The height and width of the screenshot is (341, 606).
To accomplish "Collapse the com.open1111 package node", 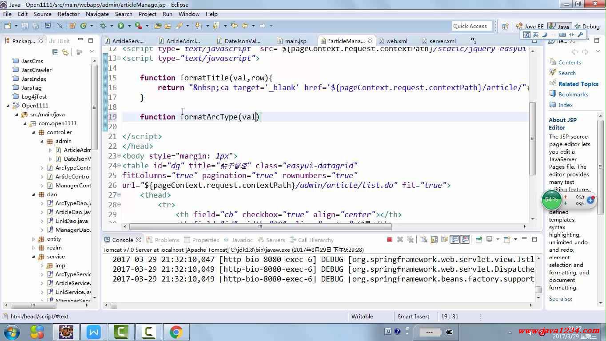I will coord(25,123).
